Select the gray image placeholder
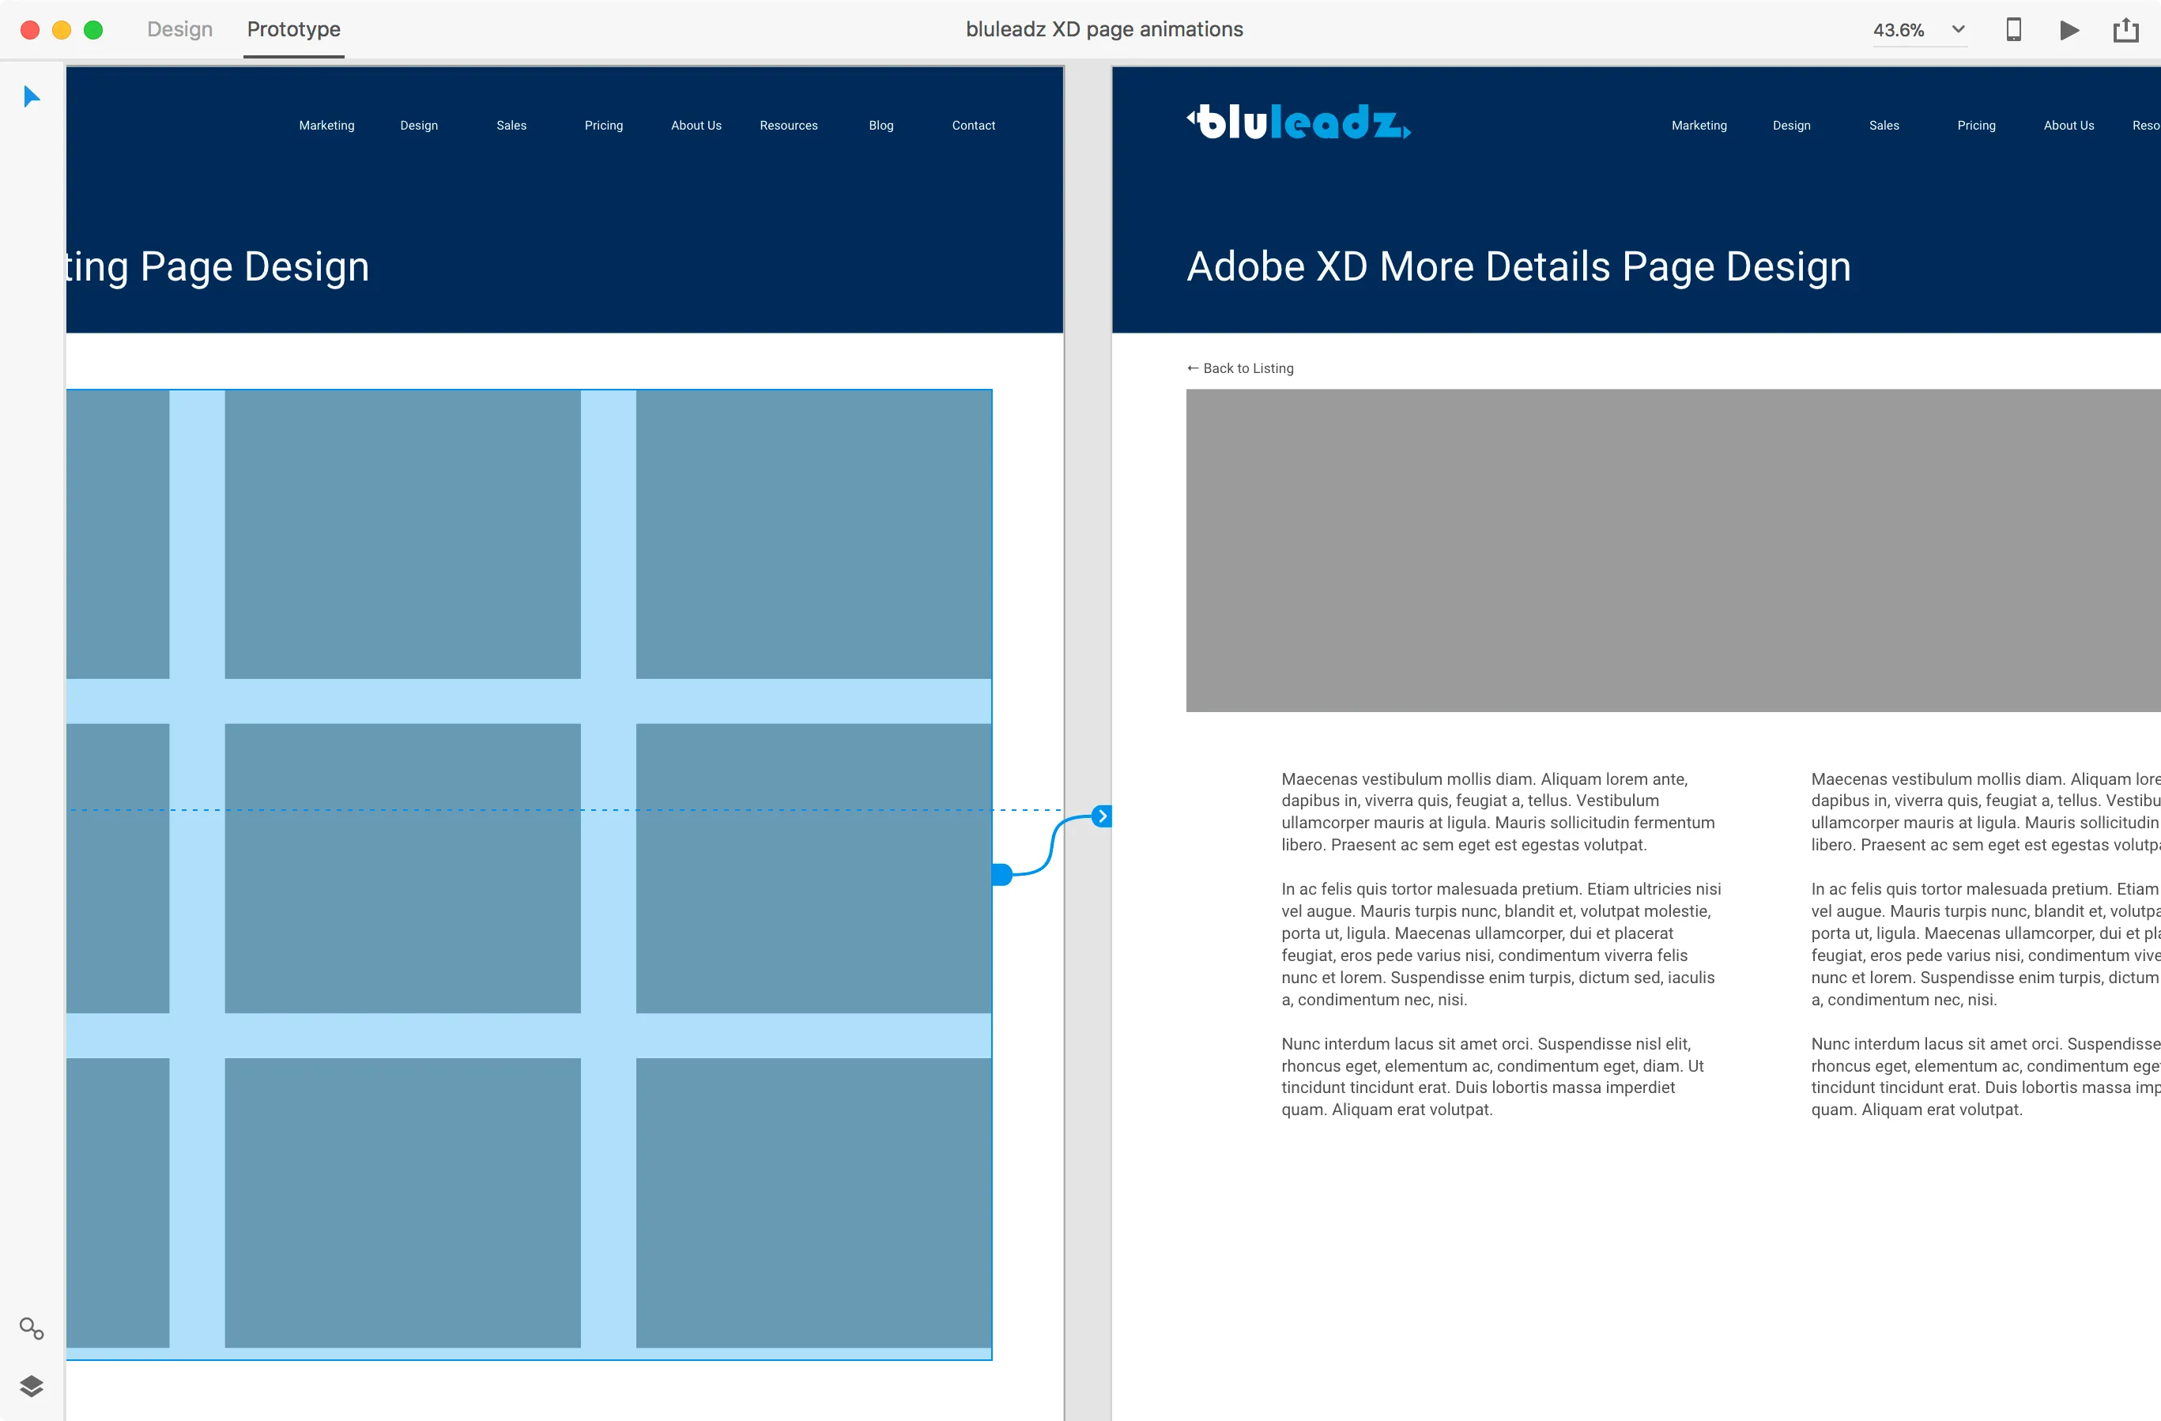The height and width of the screenshot is (1421, 2161). 1671,548
